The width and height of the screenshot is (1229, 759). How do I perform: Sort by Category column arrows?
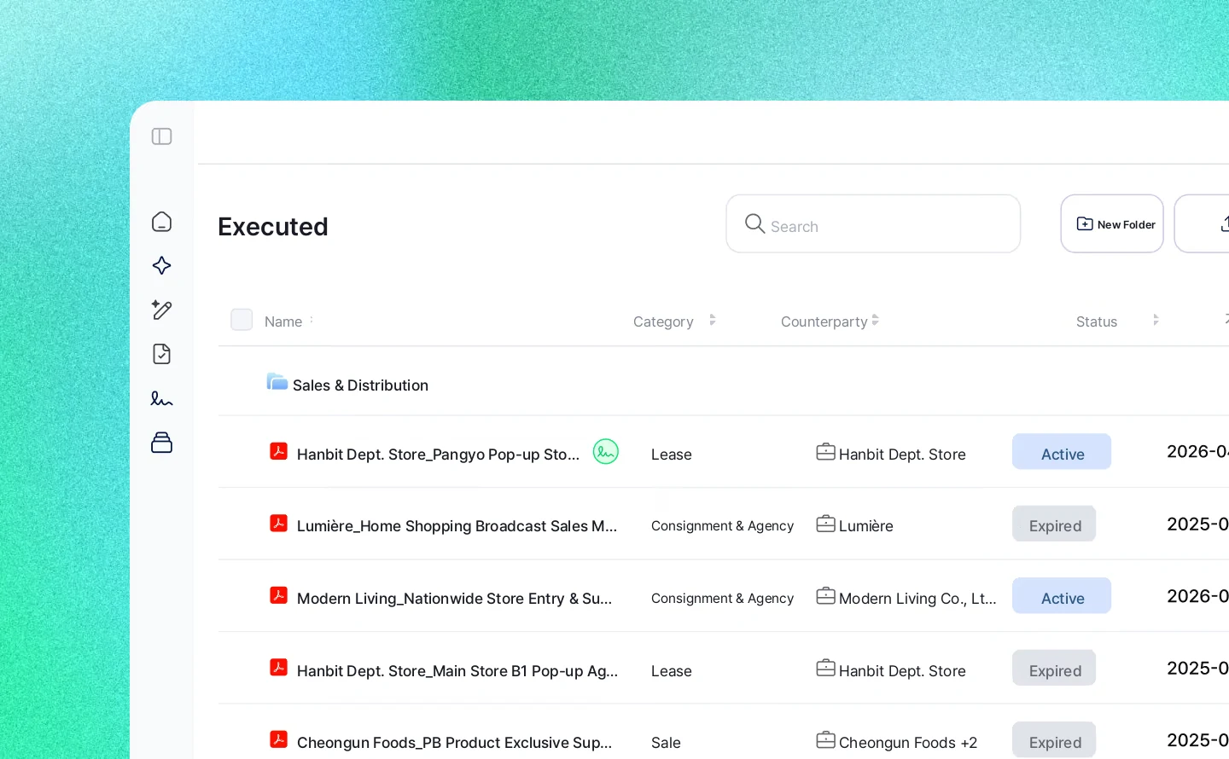(713, 321)
